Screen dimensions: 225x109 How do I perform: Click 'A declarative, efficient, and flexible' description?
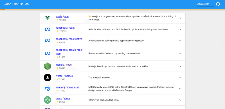(128, 29)
